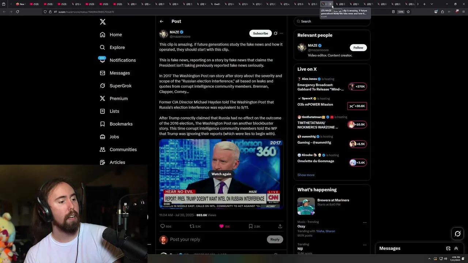This screenshot has width=468, height=263.
Task: Follow MAZE in Relevant people
Action: [358, 47]
